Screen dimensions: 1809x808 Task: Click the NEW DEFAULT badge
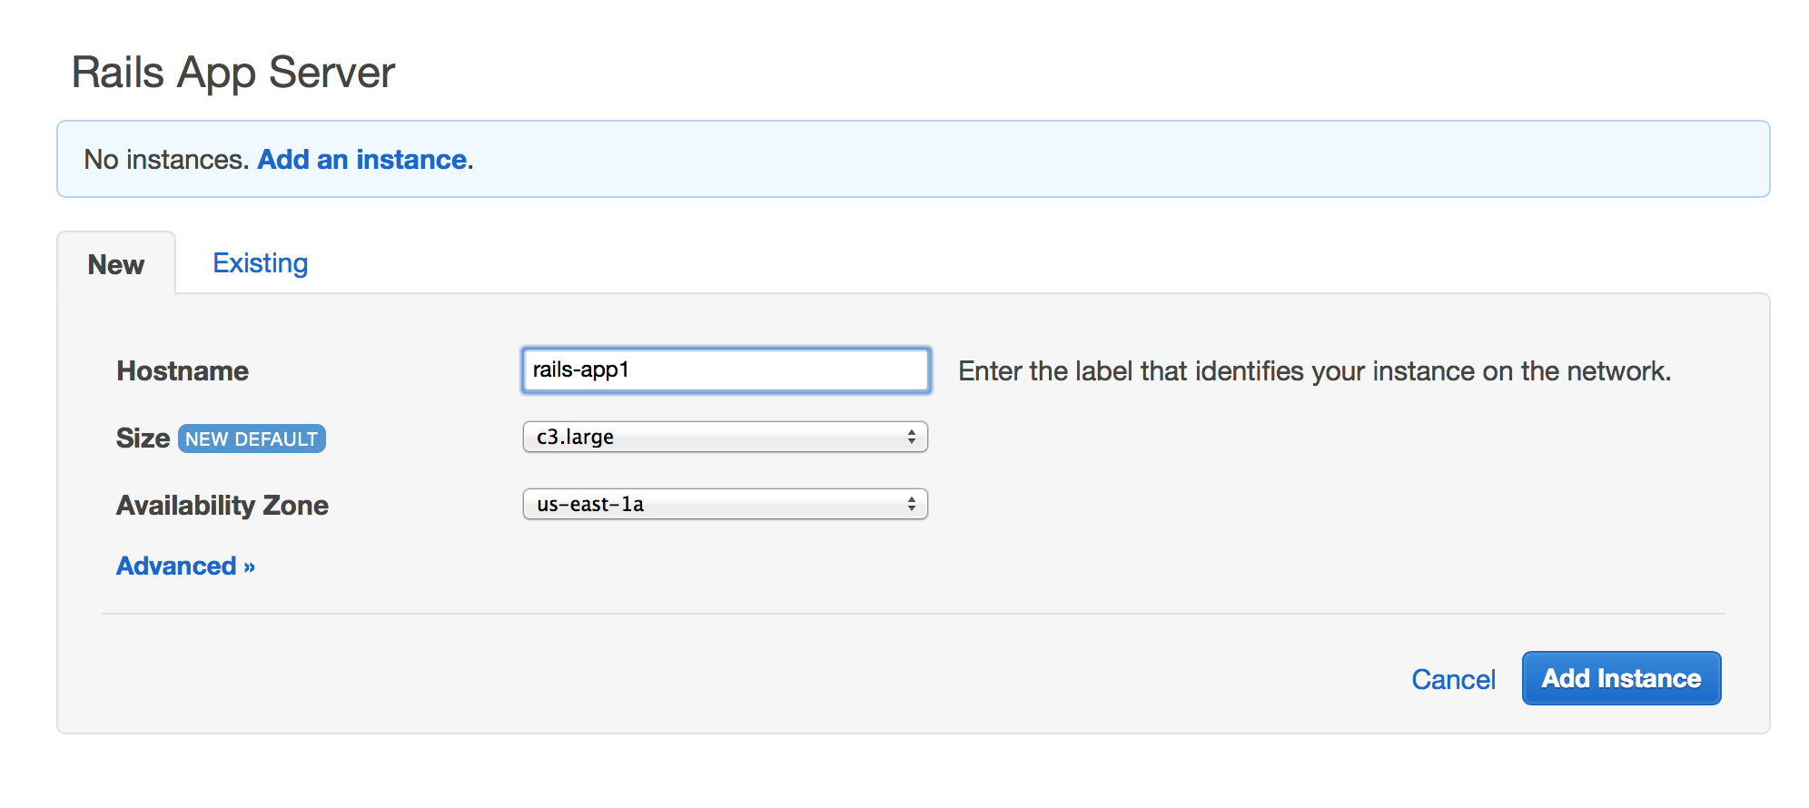(x=252, y=438)
